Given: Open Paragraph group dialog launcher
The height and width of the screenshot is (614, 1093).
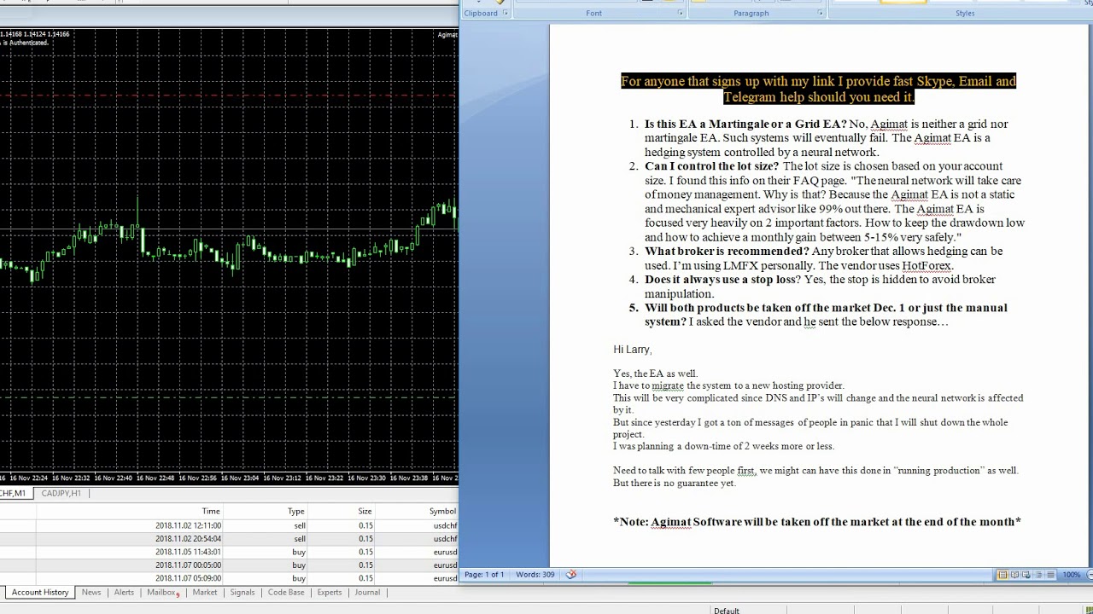Looking at the screenshot, I should click(x=820, y=13).
